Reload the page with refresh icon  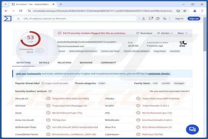tap(20, 11)
